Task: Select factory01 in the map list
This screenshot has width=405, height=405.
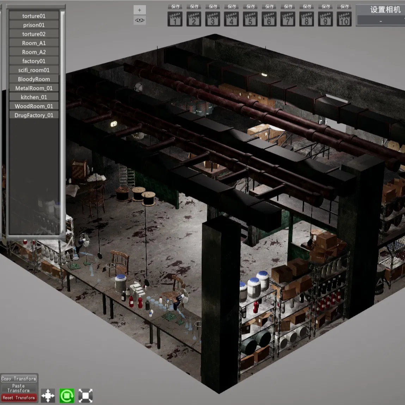Action: pyautogui.click(x=34, y=61)
